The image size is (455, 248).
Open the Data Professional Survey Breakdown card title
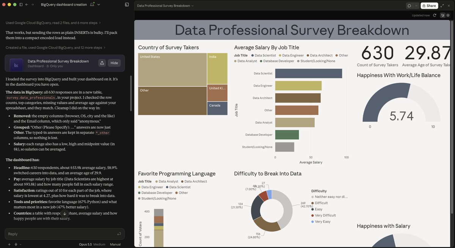tap(58, 61)
